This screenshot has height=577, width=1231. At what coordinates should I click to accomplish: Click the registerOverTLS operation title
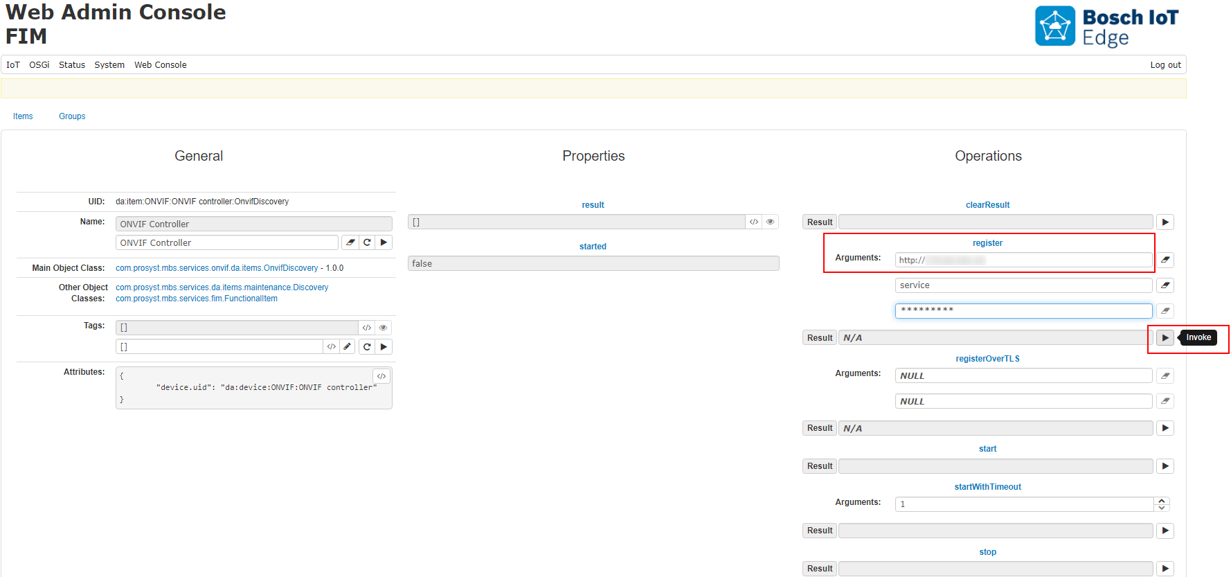(x=988, y=359)
